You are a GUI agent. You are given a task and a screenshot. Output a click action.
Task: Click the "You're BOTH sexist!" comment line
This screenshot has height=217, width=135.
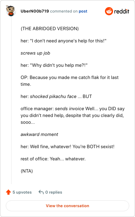[x=93, y=146]
